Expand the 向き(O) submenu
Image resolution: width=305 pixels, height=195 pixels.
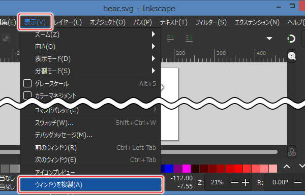point(90,47)
